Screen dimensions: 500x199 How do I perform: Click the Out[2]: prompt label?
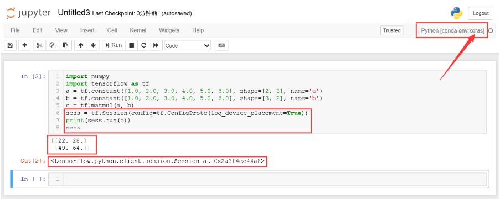point(33,161)
